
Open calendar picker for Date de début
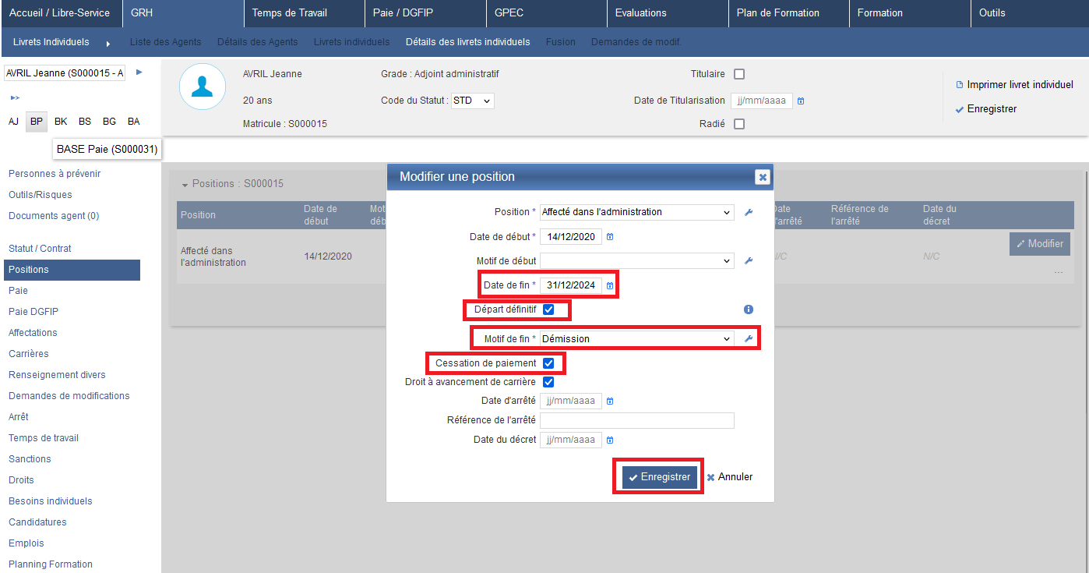click(x=610, y=237)
